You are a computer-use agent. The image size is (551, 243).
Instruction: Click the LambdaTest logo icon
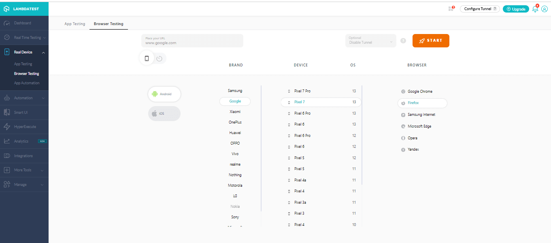tap(6, 9)
